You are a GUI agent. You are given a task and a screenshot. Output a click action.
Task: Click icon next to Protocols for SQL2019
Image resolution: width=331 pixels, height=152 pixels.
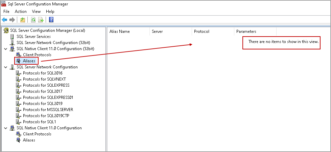point(19,104)
